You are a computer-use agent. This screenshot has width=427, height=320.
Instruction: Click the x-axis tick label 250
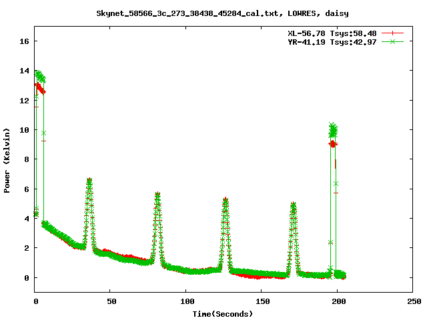click(x=414, y=301)
